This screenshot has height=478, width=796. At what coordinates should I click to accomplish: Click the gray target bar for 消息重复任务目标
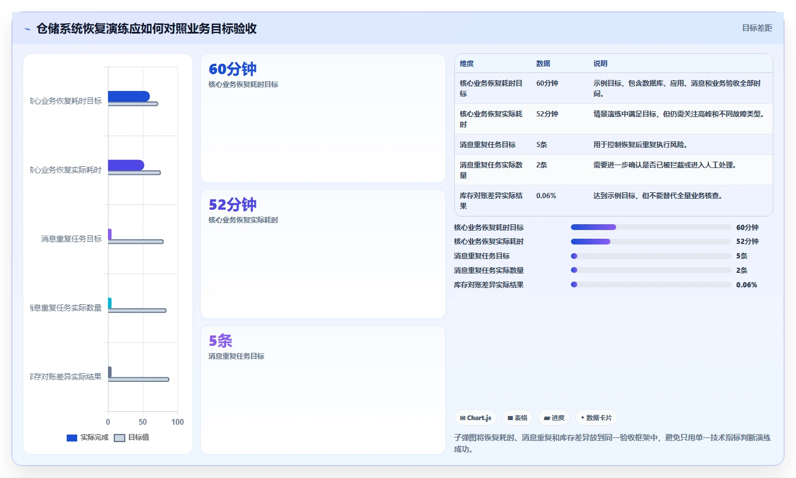pos(136,242)
